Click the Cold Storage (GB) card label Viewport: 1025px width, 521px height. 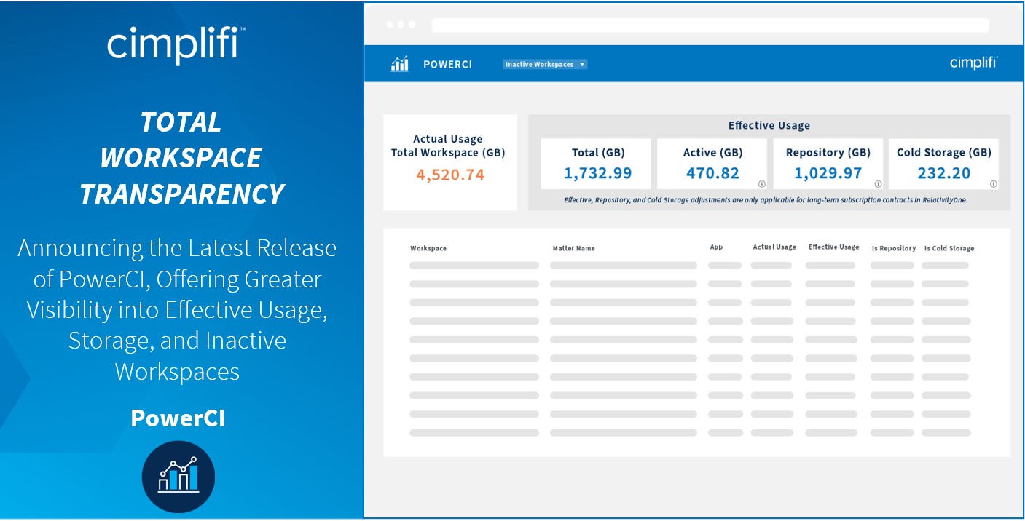[944, 152]
